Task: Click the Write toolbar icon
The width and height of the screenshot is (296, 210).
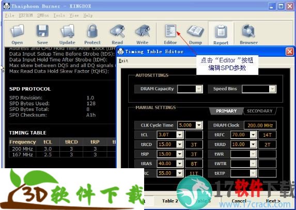Action: [x=143, y=31]
